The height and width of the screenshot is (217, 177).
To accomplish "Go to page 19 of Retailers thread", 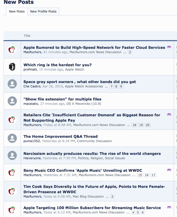I will (141, 125).
